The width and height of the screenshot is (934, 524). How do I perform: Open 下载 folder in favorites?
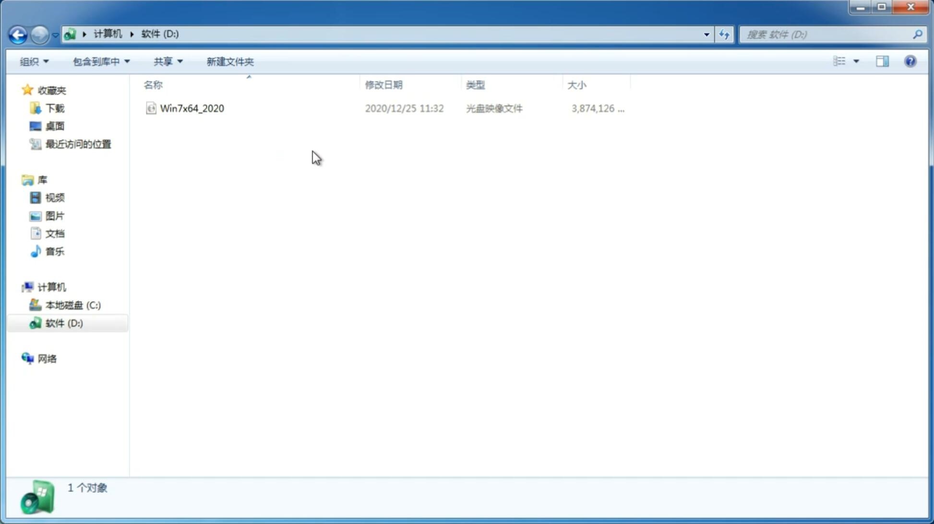[x=55, y=107]
